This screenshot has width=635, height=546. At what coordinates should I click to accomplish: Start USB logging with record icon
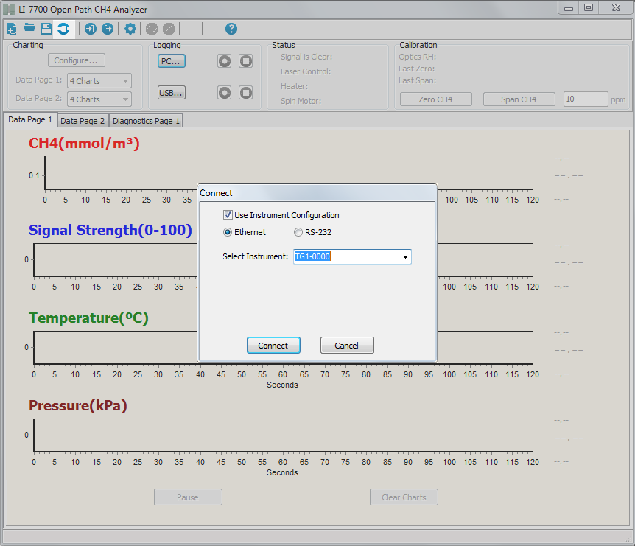(225, 93)
